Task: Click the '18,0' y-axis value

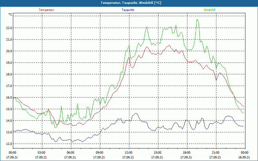Action: (9, 74)
